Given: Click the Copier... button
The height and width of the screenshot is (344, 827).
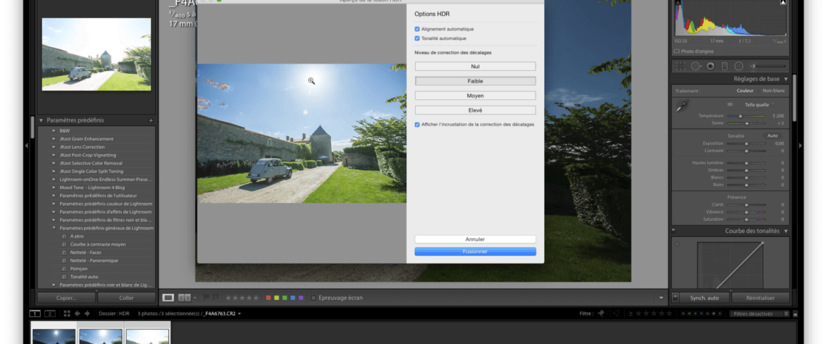Looking at the screenshot, I should tap(67, 298).
